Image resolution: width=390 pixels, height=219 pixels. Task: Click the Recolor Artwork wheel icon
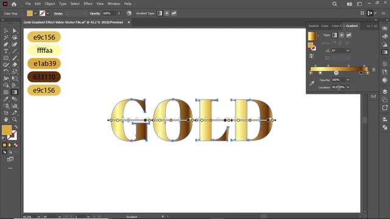pyautogui.click(x=129, y=13)
